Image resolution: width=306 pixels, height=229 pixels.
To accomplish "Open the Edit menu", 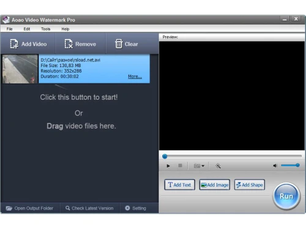I will click(27, 29).
